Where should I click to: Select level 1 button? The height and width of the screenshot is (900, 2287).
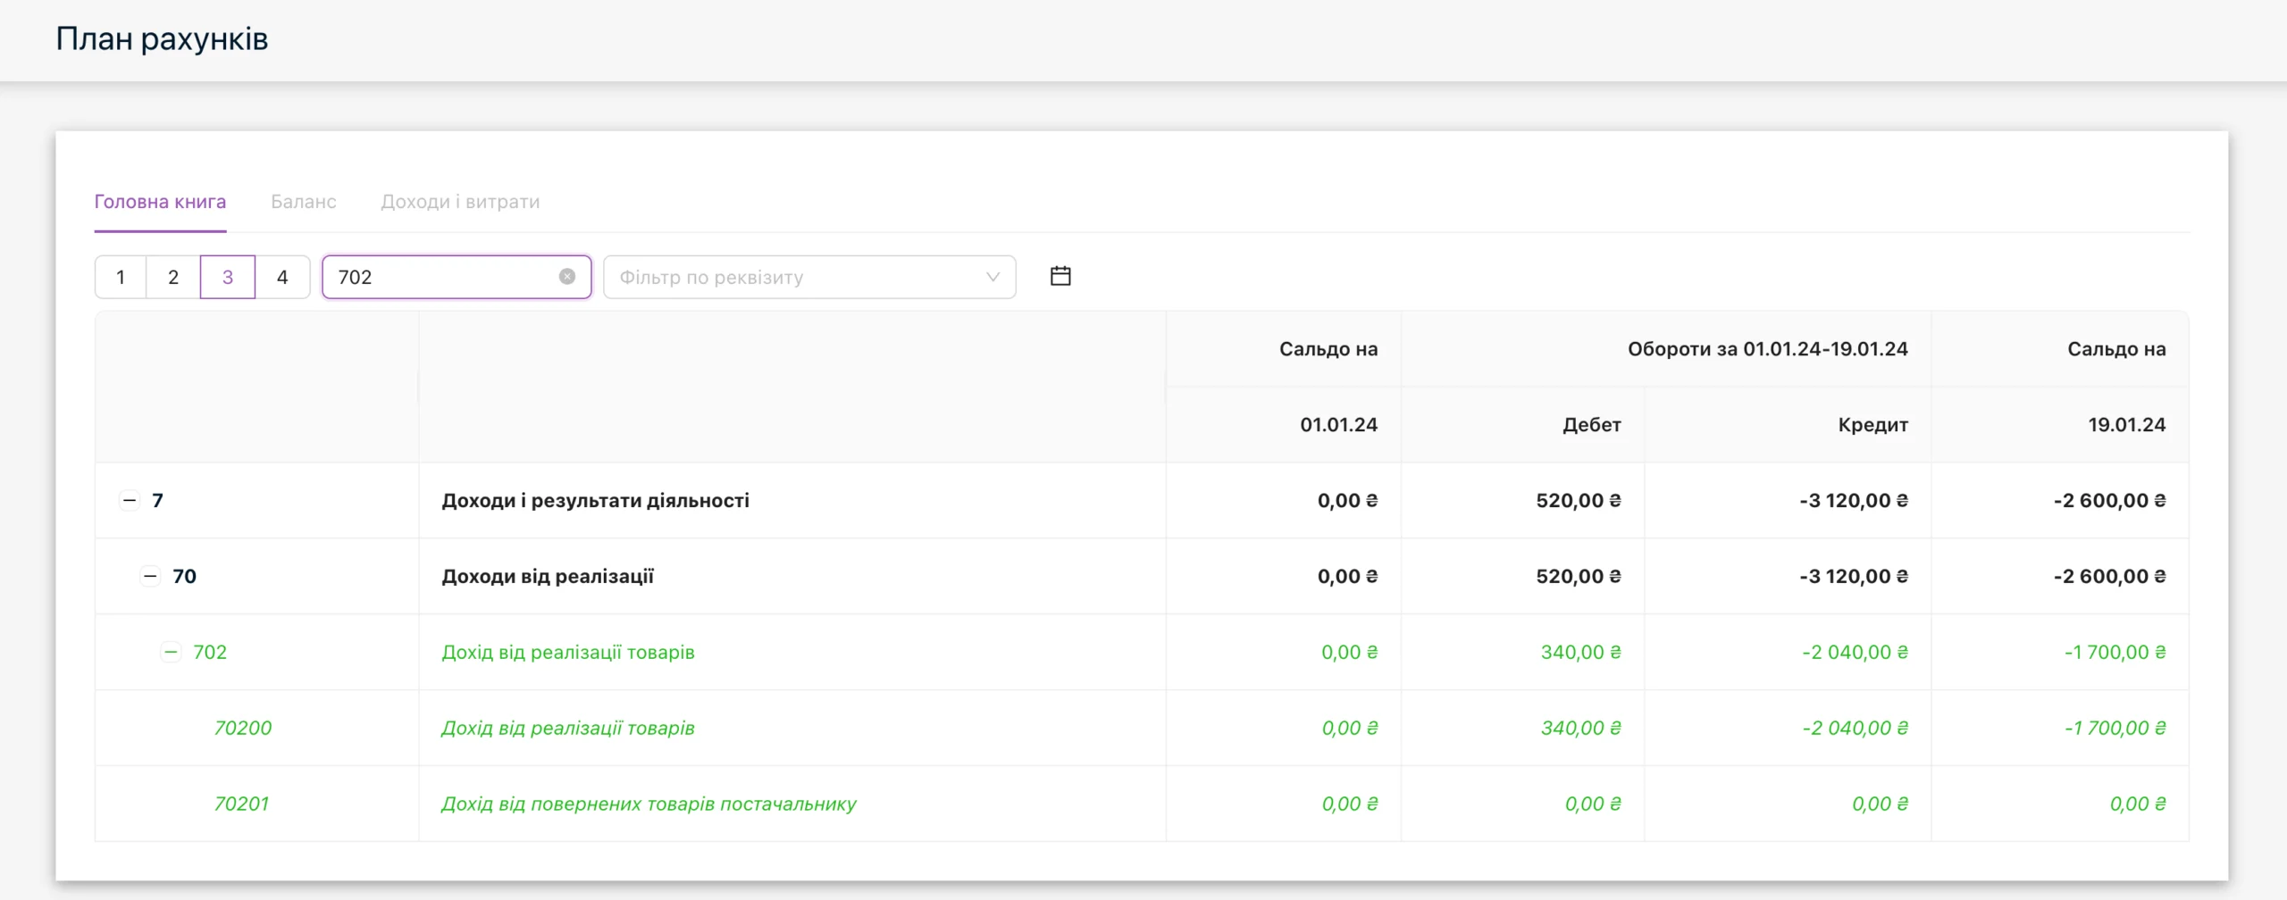tap(121, 277)
